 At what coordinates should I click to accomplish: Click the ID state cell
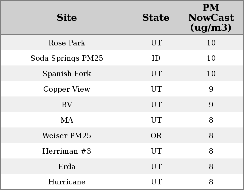pyautogui.click(x=156, y=58)
